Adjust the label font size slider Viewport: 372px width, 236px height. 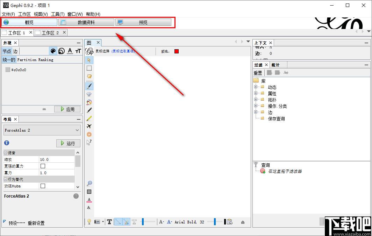coord(215,222)
